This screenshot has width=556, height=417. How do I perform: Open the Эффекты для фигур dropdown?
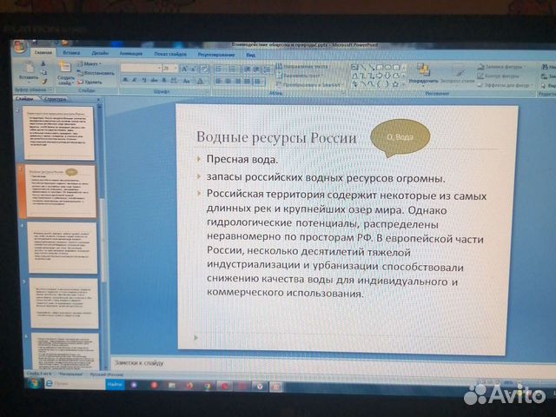505,85
